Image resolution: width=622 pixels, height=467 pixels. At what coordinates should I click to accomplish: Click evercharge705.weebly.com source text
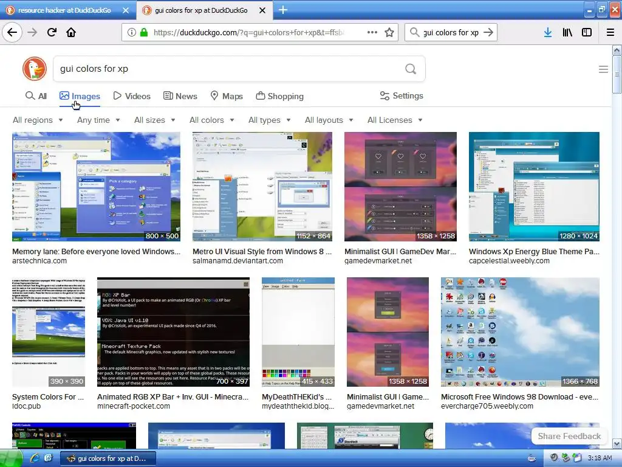(487, 406)
